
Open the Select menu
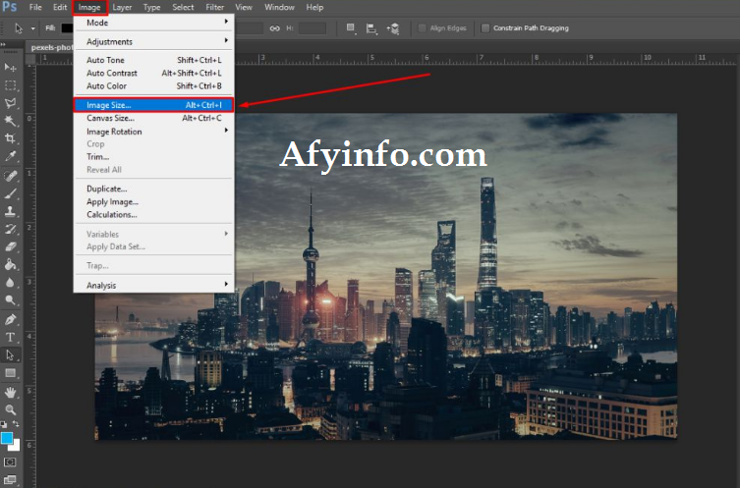[x=183, y=7]
